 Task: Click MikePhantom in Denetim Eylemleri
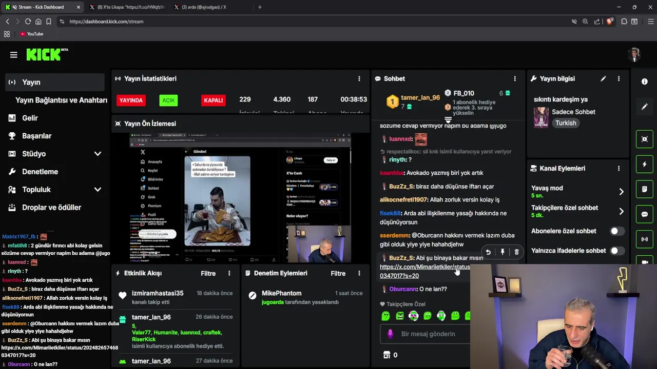coord(281,293)
